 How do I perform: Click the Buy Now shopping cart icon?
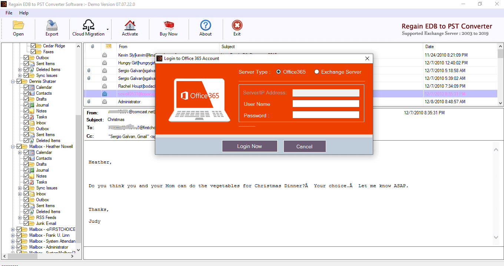click(x=169, y=26)
